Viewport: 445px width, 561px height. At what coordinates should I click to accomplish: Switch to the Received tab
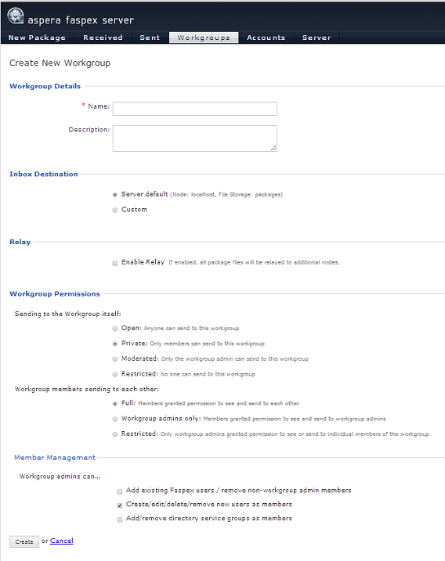(x=103, y=38)
